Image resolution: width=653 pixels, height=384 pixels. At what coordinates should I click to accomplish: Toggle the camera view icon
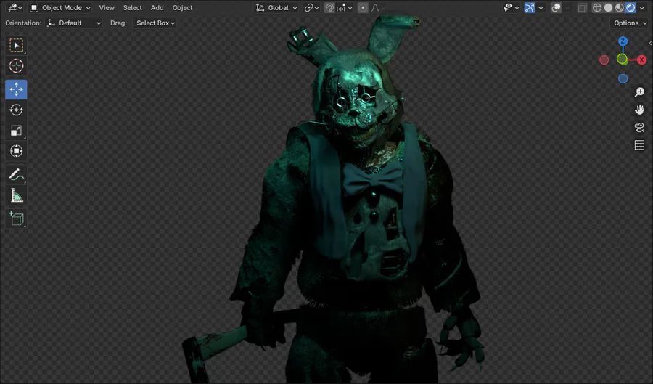point(639,128)
